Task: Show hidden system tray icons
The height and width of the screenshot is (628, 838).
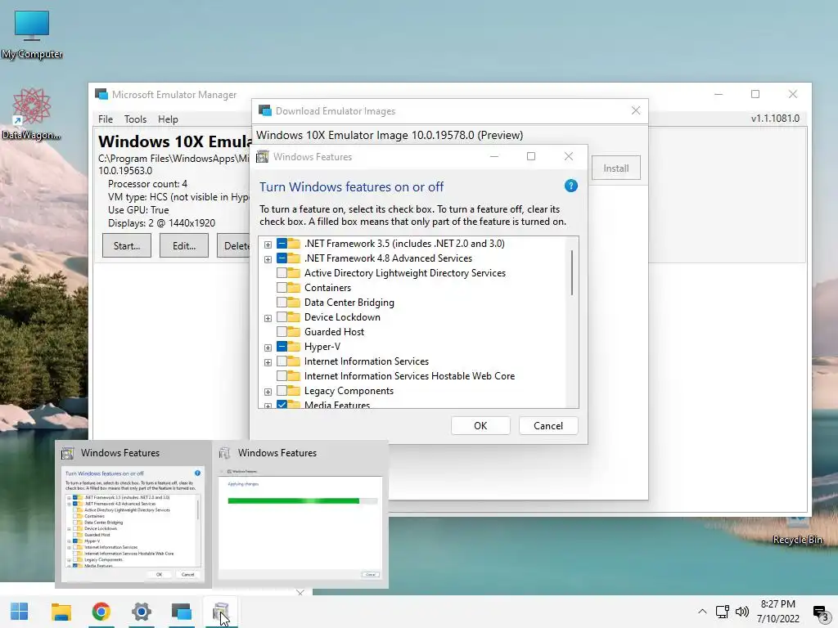Action: pos(702,612)
